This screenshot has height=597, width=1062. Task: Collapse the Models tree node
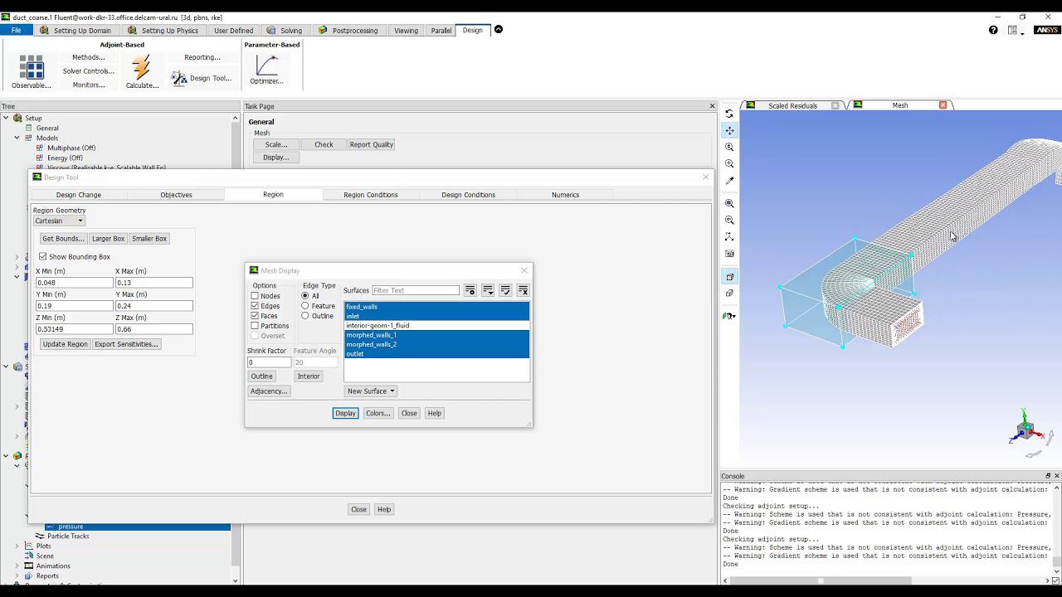[17, 138]
